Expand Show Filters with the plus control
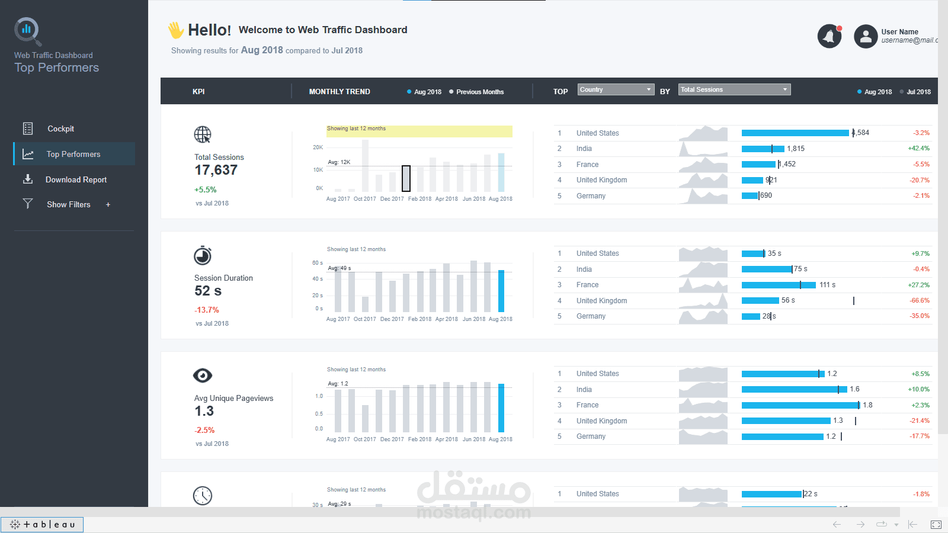 coord(108,204)
